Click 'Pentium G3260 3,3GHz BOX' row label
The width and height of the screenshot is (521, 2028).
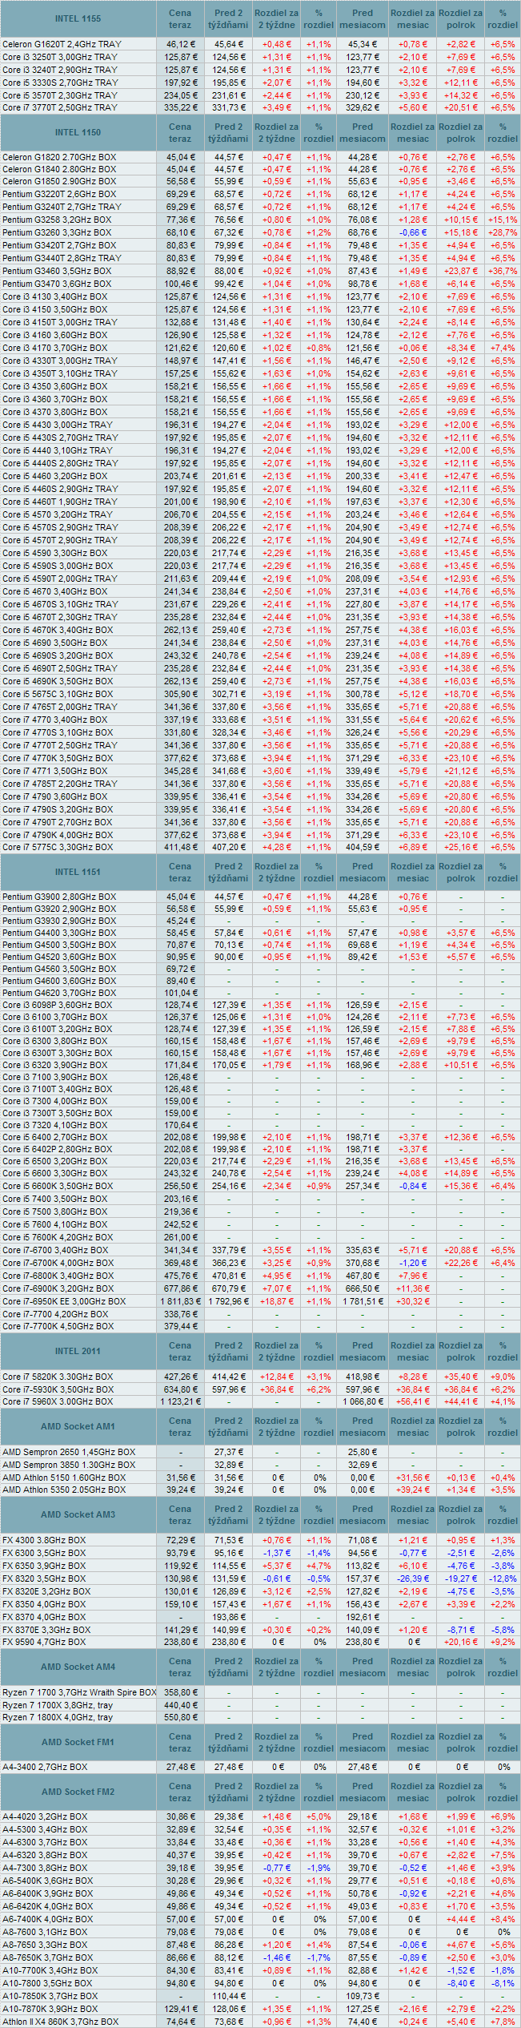click(x=57, y=232)
